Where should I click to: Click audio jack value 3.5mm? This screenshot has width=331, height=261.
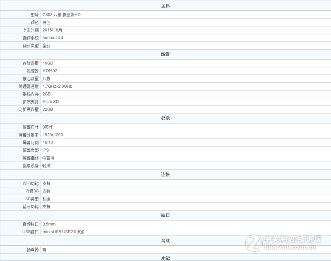pos(49,224)
